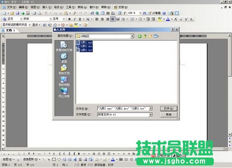Open the calculator (计算器) tool
This screenshot has width=232, height=168.
click(154, 13)
